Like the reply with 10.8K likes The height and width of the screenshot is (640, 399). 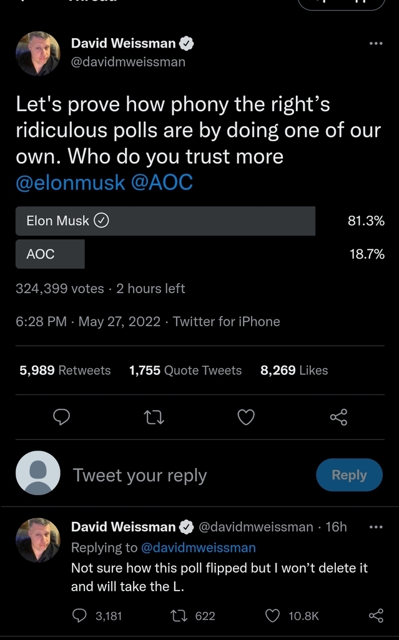[x=273, y=616]
